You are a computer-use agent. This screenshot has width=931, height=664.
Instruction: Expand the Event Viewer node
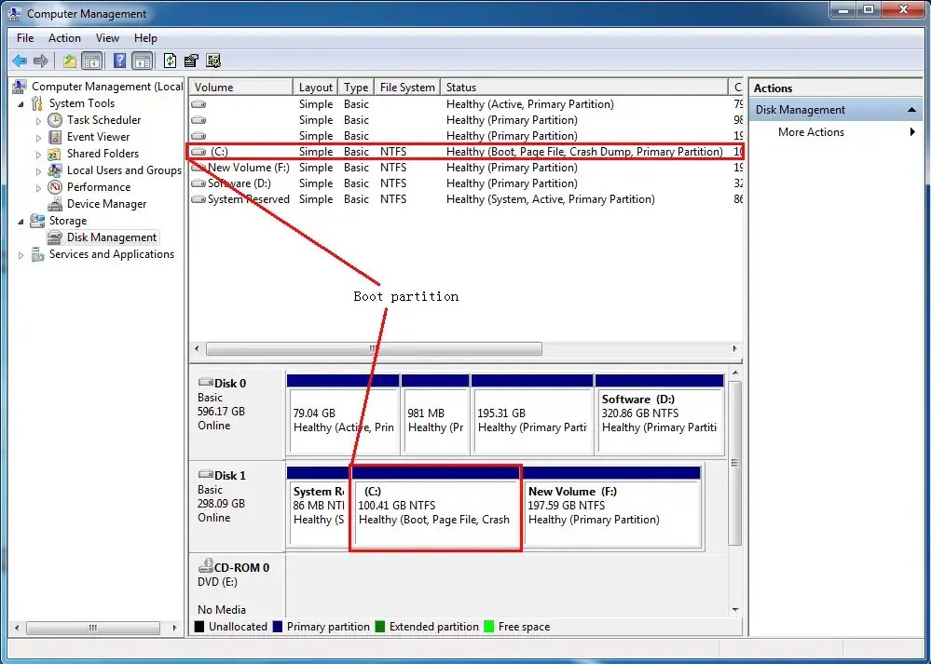(x=38, y=138)
